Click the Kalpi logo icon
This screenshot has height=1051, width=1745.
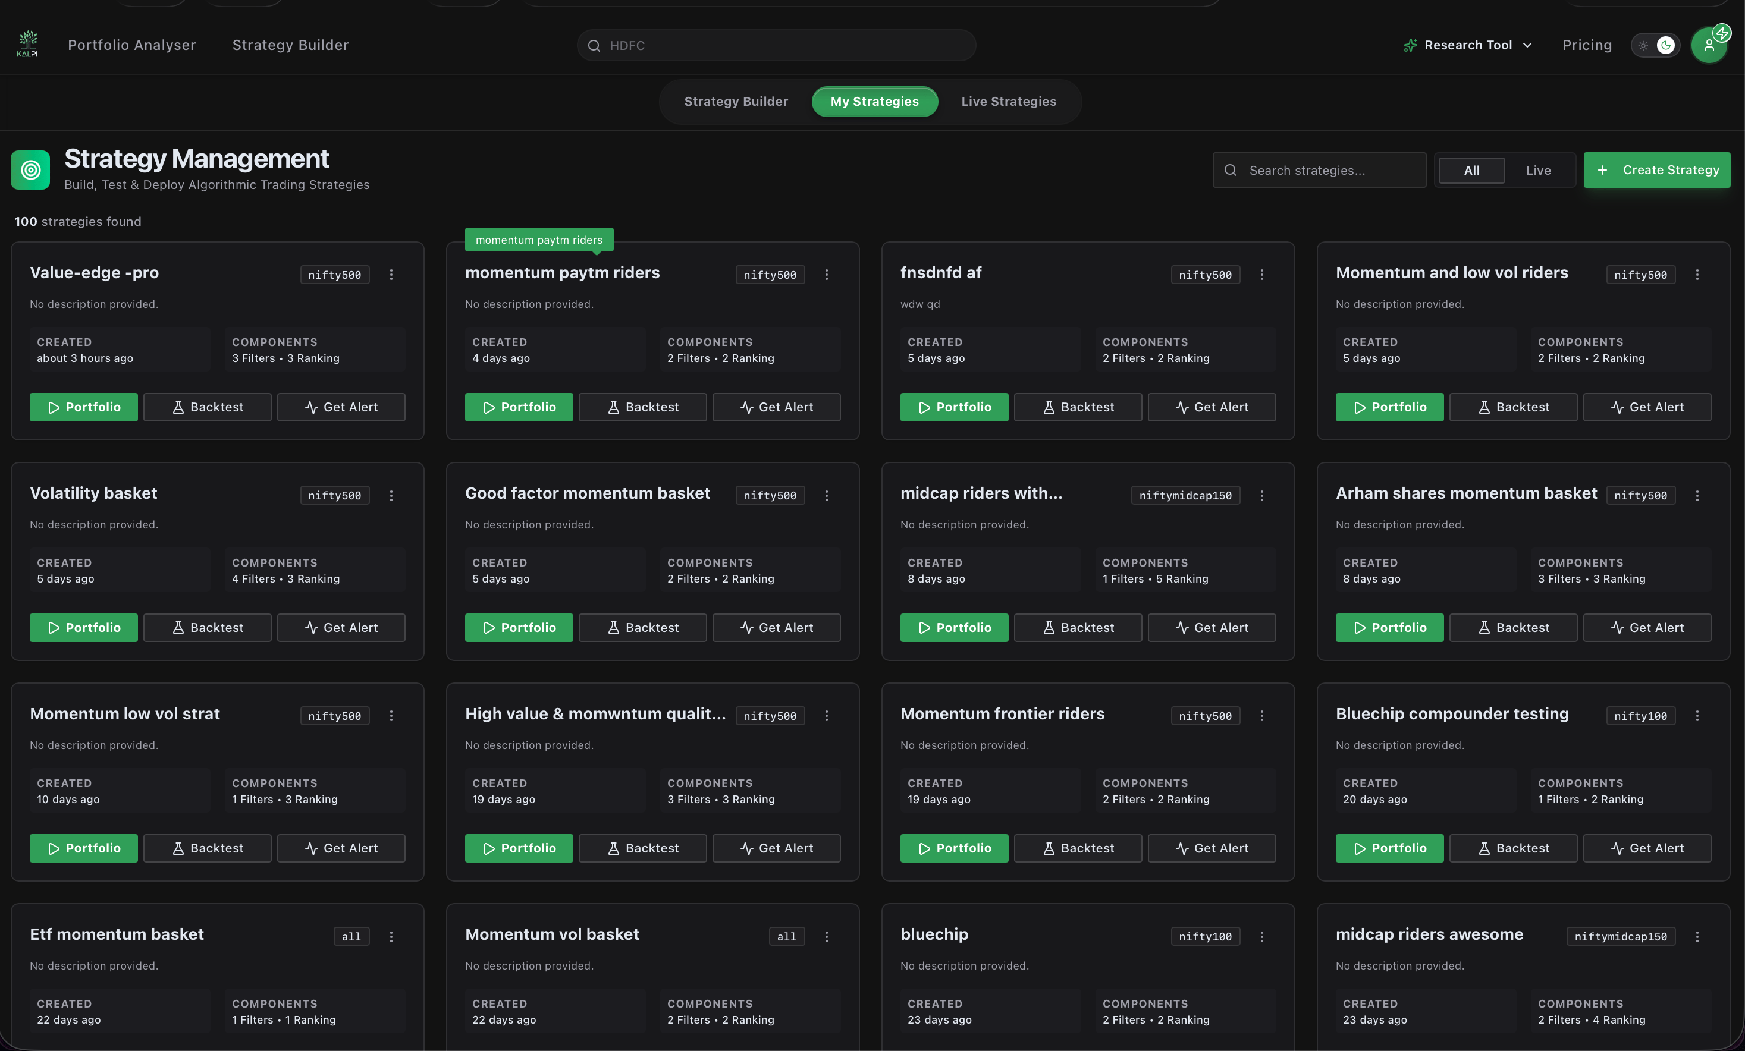pos(27,44)
